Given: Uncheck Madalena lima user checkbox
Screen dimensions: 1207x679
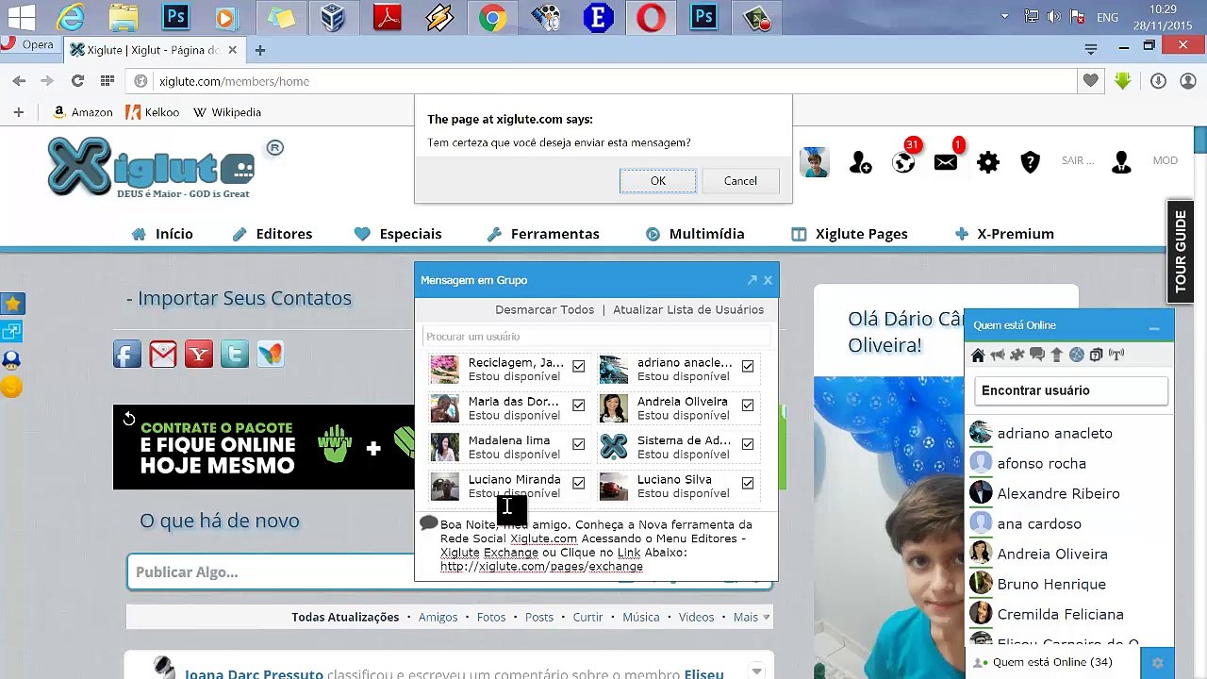Looking at the screenshot, I should pyautogui.click(x=578, y=443).
